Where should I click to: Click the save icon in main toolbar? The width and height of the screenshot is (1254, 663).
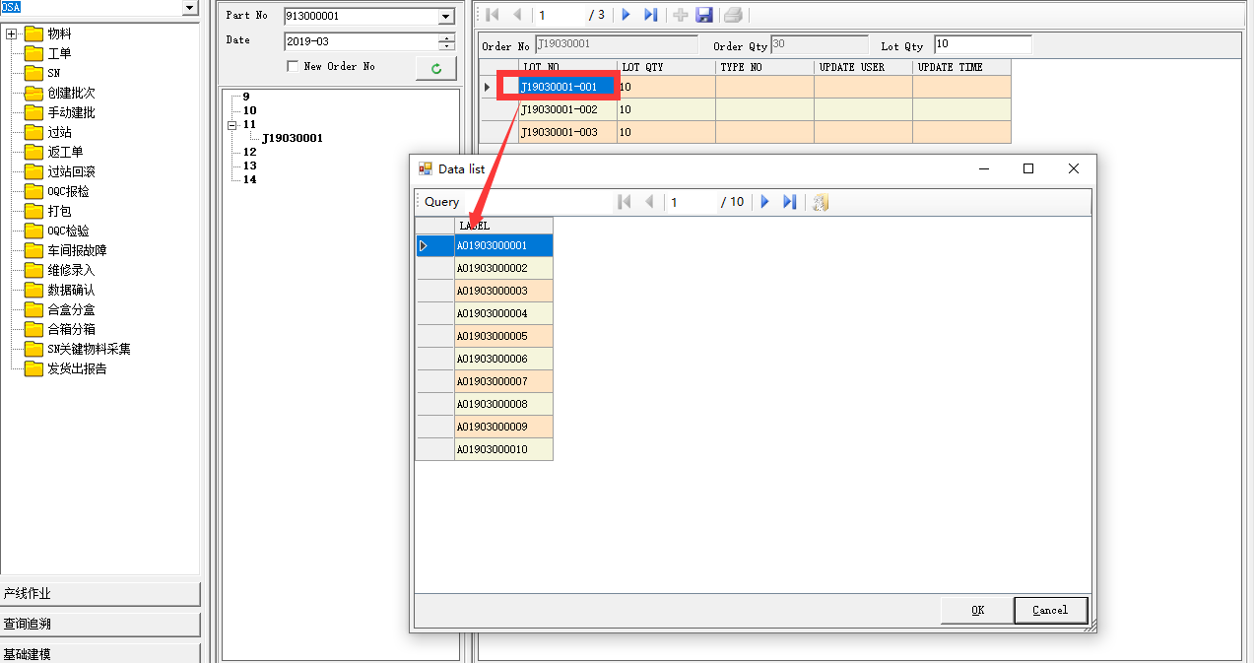click(704, 15)
